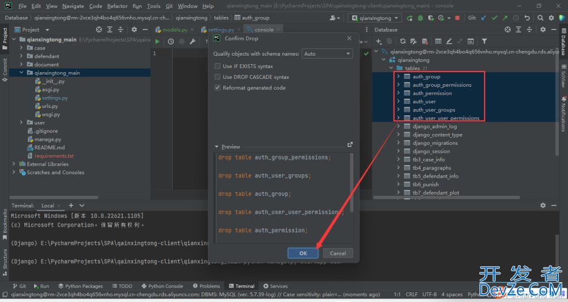Close the Confirm Drop dialog with X
The width and height of the screenshot is (568, 302).
pos(349,39)
